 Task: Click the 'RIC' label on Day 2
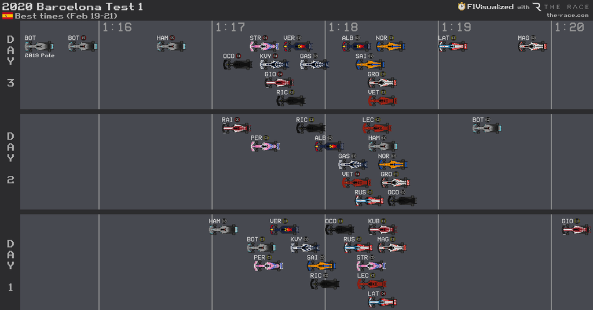(301, 120)
